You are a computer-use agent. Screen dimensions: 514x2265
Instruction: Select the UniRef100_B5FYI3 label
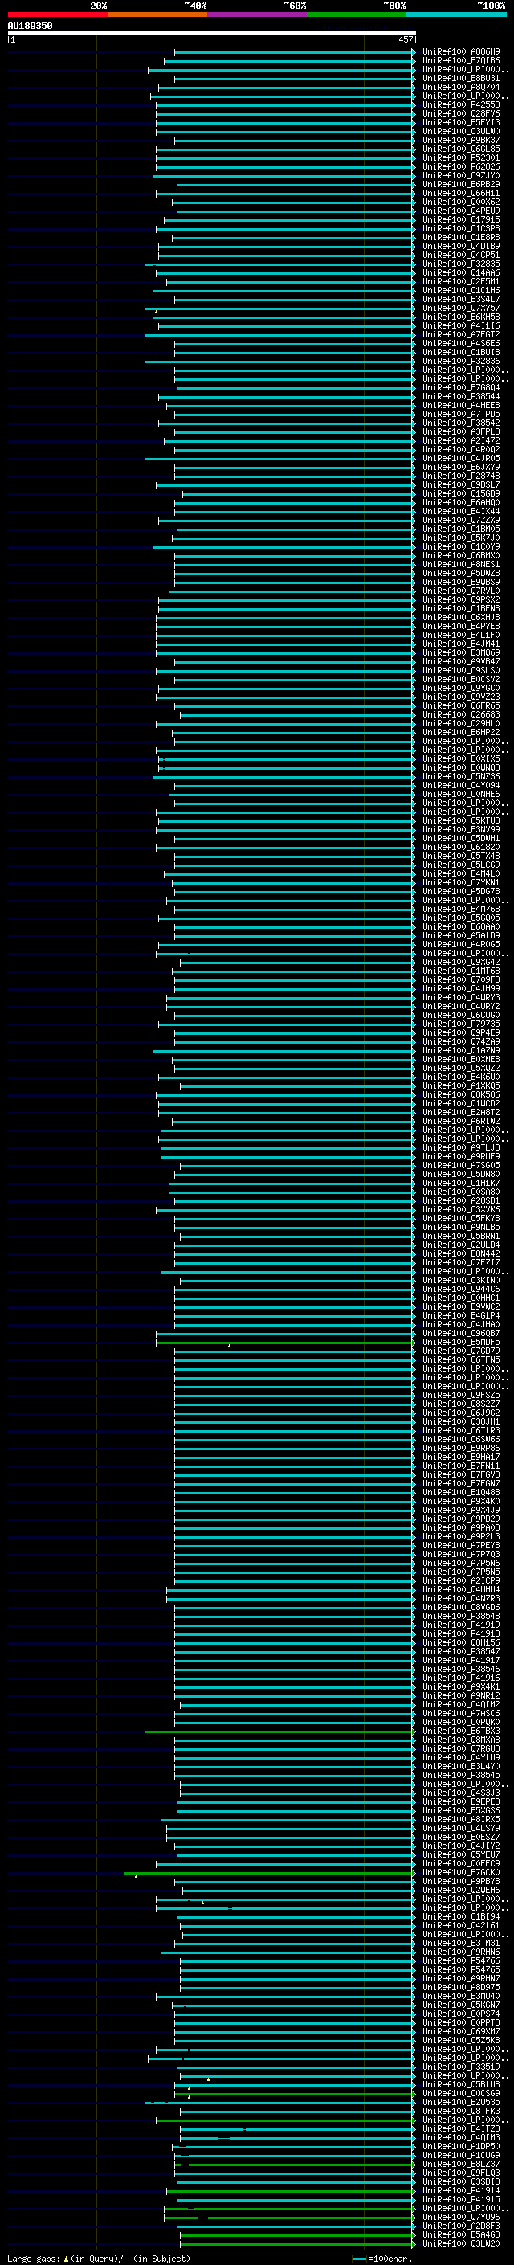click(460, 122)
